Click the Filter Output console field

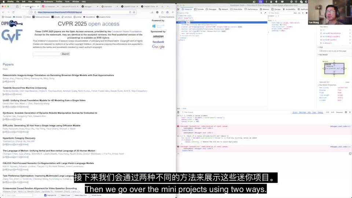(236, 112)
